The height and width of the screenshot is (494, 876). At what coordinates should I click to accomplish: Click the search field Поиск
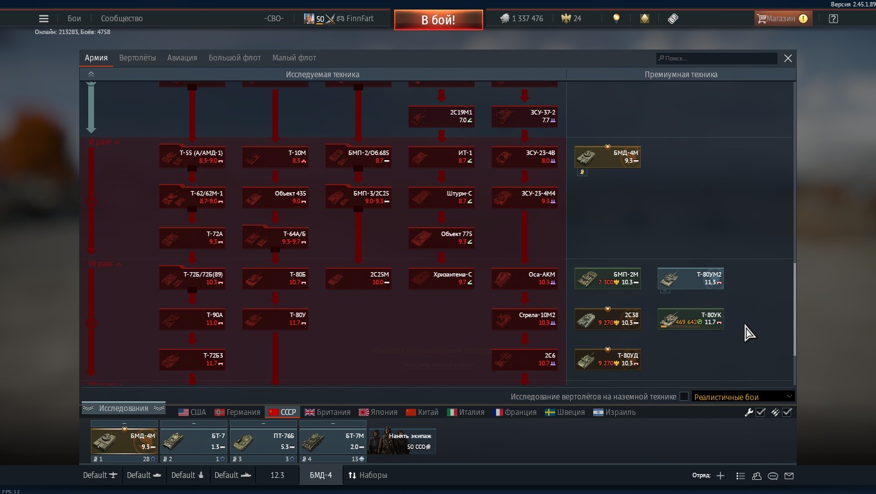click(x=716, y=58)
